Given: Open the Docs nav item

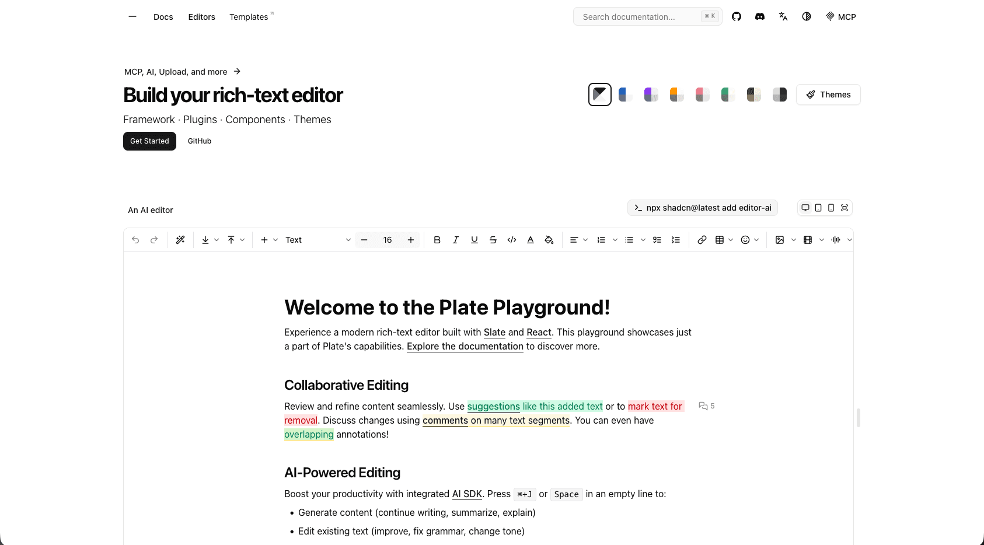Looking at the screenshot, I should (x=163, y=17).
